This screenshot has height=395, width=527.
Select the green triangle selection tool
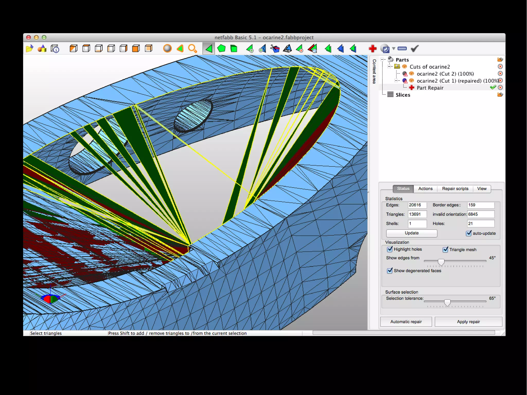(x=209, y=48)
